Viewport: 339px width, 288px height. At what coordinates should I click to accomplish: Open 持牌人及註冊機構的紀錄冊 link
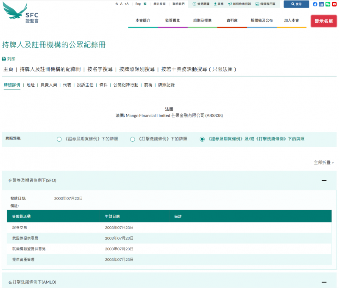pyautogui.click(x=50, y=69)
